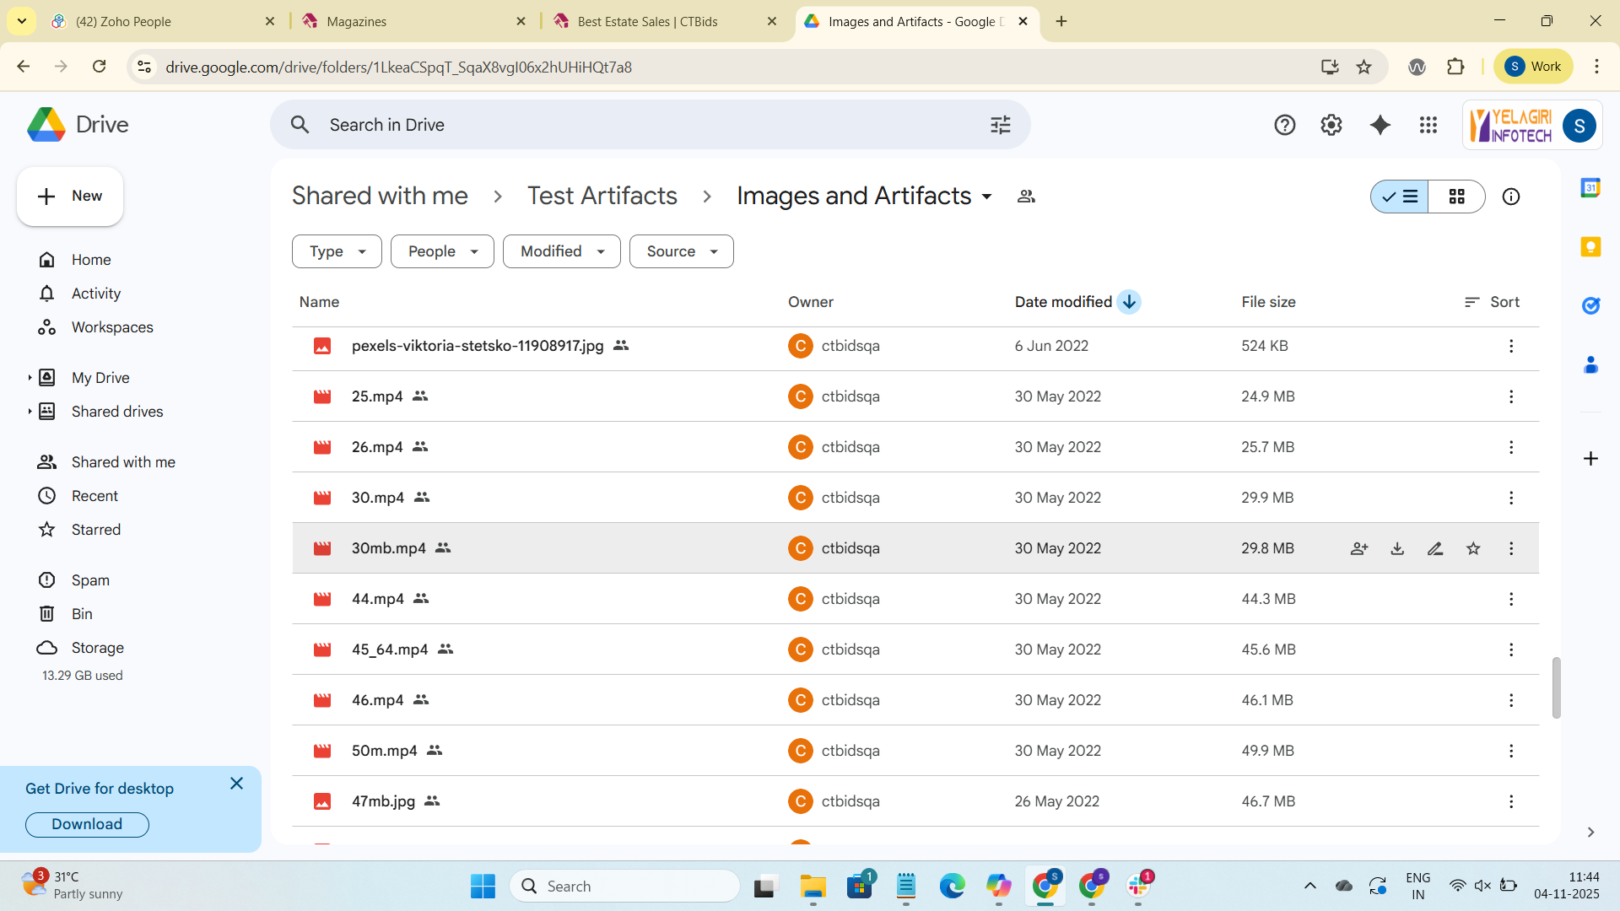Click the file list vertical scrollbar
This screenshot has height=911, width=1620.
[1556, 687]
